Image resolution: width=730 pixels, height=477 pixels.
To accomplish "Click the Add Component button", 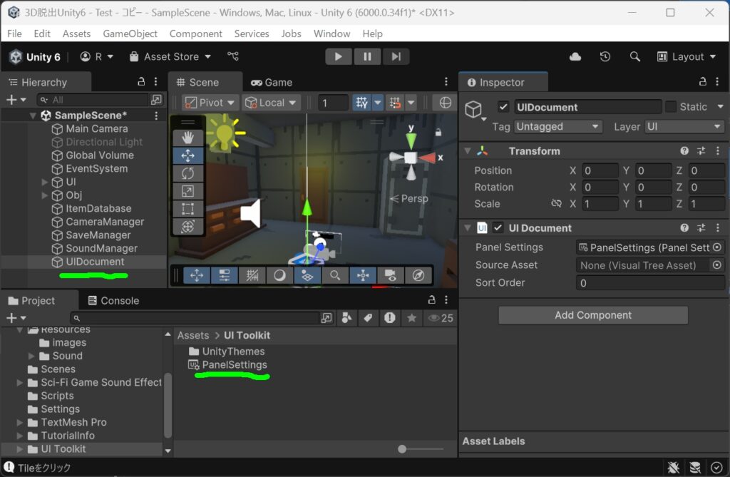I will (593, 315).
